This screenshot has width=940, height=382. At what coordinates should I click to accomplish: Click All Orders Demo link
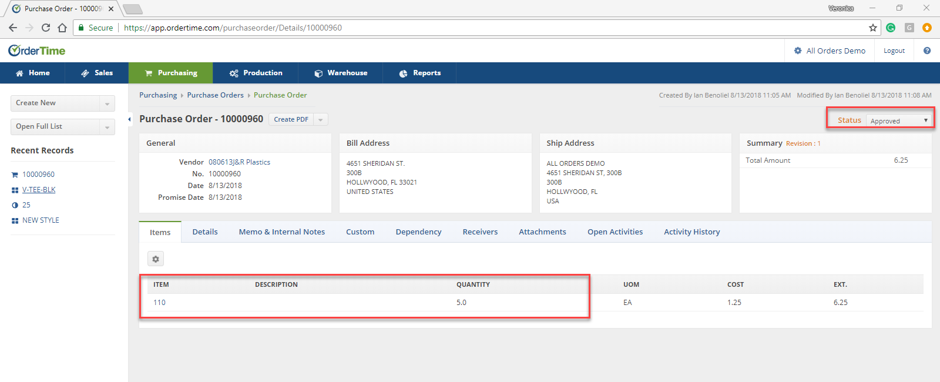tap(836, 51)
